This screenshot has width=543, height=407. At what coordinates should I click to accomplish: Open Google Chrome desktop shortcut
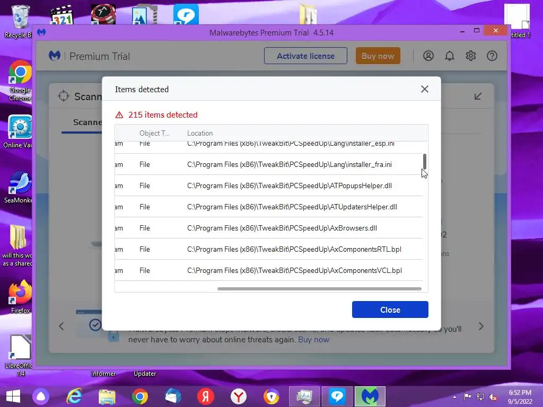coord(20,81)
